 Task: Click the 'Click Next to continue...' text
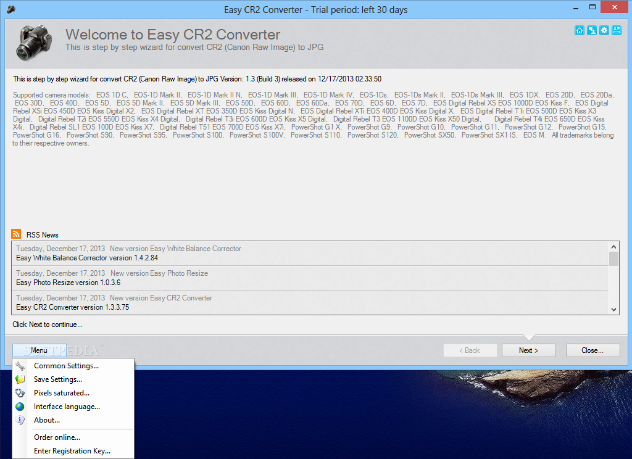(47, 325)
